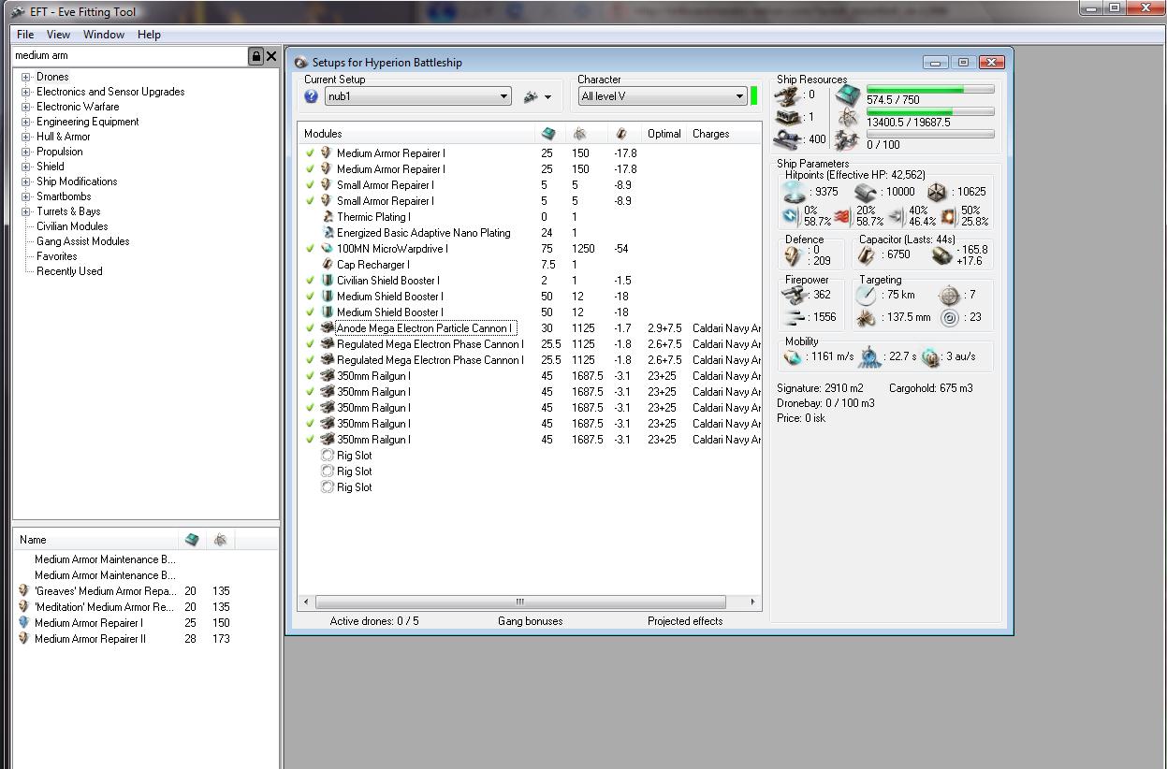The height and width of the screenshot is (769, 1167).
Task: Click Active drones: 0 / 5 at bottom
Action: [374, 621]
